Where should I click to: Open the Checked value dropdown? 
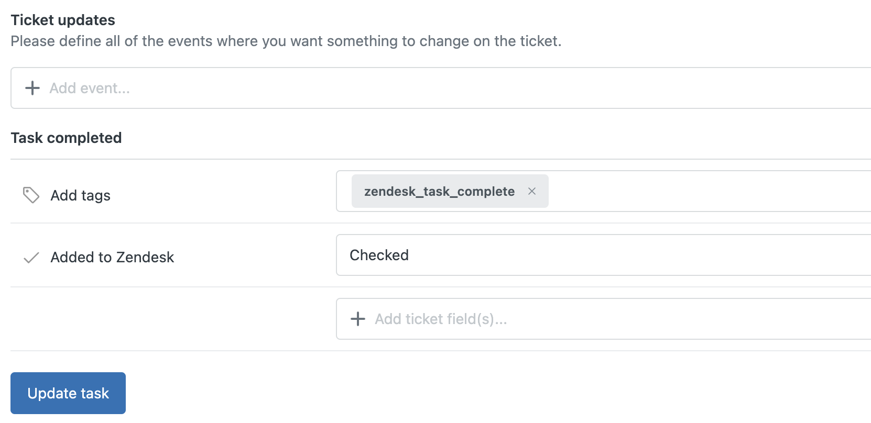point(603,255)
